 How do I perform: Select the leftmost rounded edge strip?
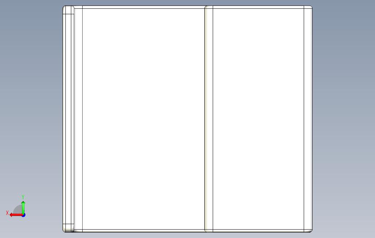point(64,119)
